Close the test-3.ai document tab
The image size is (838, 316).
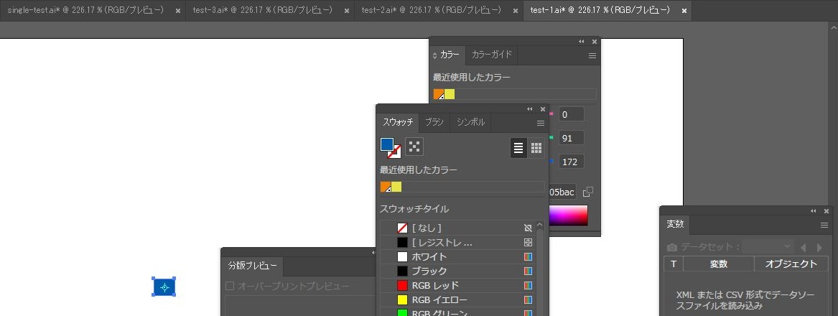coord(347,11)
